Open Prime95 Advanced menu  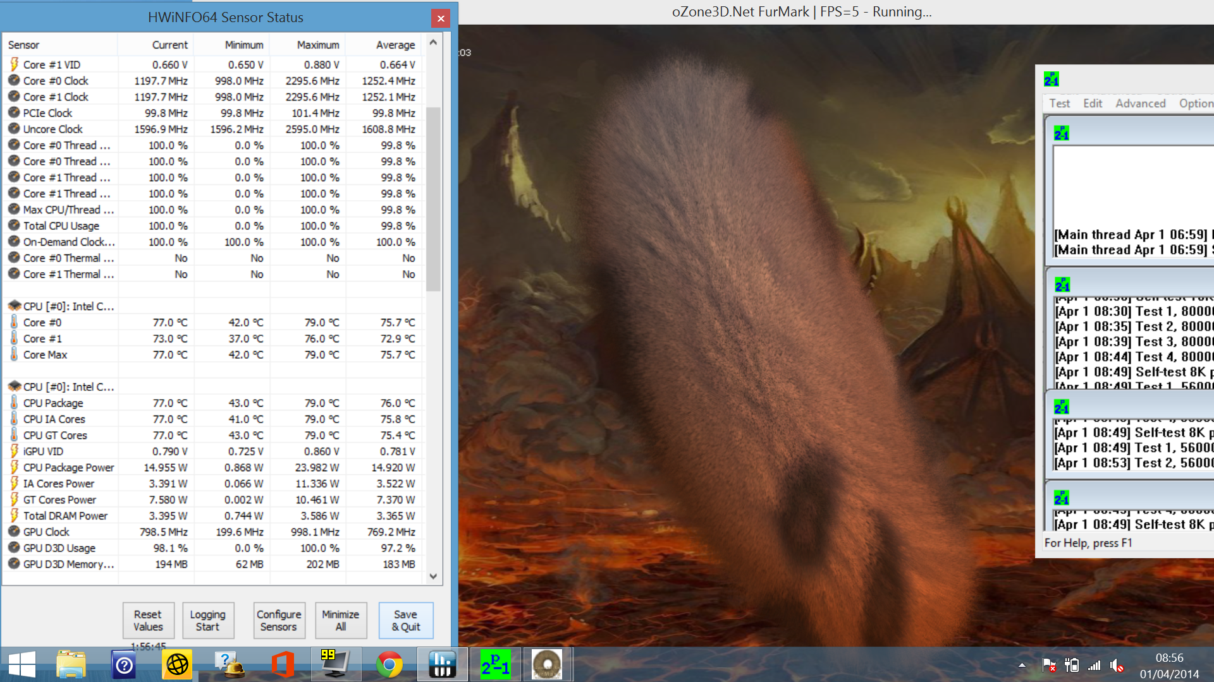(x=1140, y=104)
